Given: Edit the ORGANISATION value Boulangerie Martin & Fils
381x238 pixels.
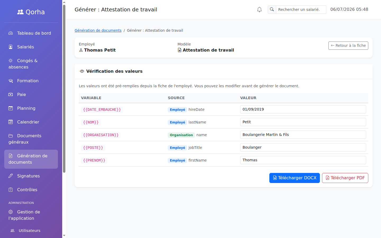Looking at the screenshot, I should click(x=303, y=135).
